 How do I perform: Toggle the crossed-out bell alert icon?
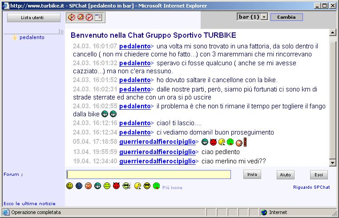[x=81, y=17]
